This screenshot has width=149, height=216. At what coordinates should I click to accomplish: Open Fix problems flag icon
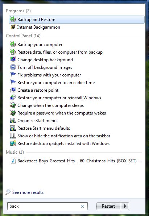pos(13,75)
